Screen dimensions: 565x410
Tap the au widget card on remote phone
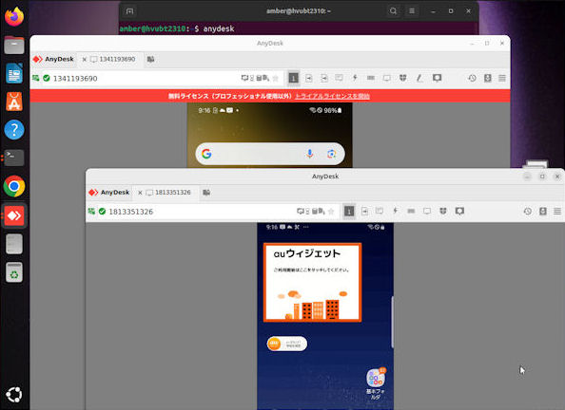(312, 282)
